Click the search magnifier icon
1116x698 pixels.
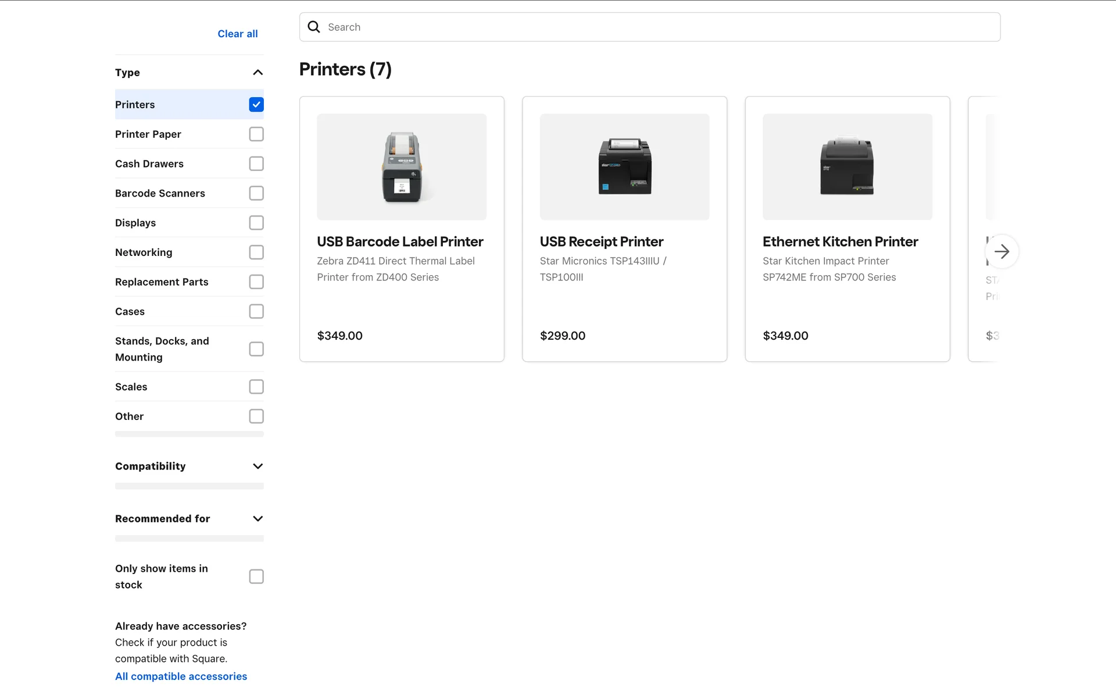click(x=314, y=27)
